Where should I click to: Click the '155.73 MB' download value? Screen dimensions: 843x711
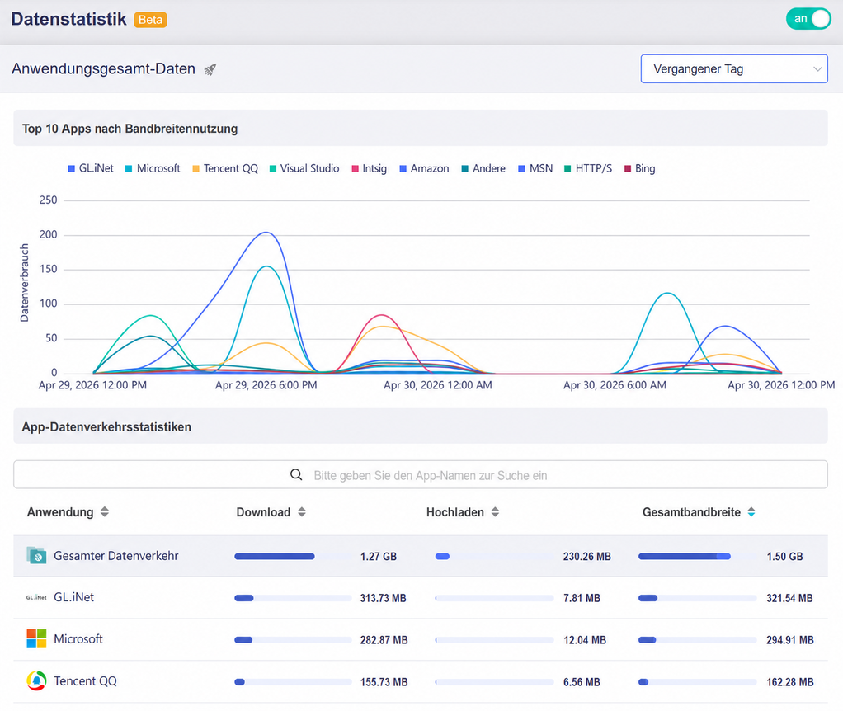pos(384,682)
